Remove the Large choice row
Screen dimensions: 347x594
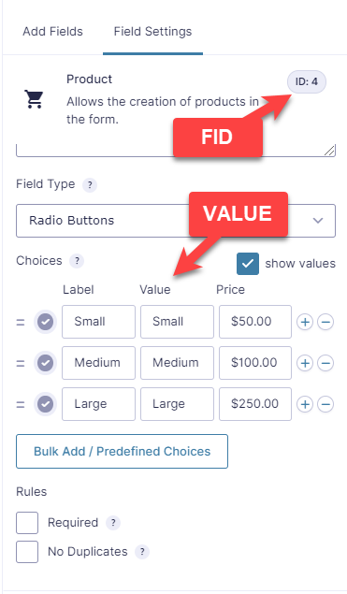(x=325, y=404)
